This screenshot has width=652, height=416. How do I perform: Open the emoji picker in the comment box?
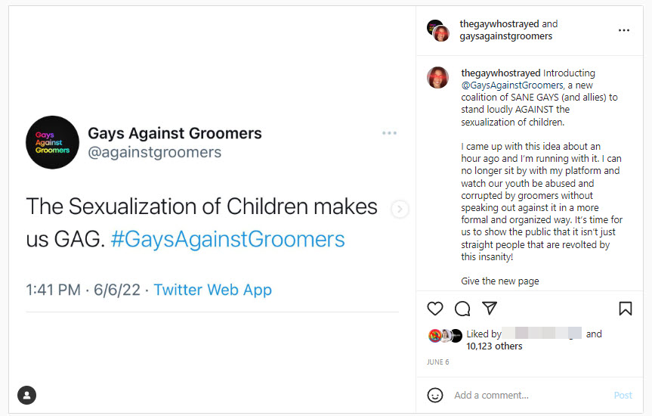(435, 395)
